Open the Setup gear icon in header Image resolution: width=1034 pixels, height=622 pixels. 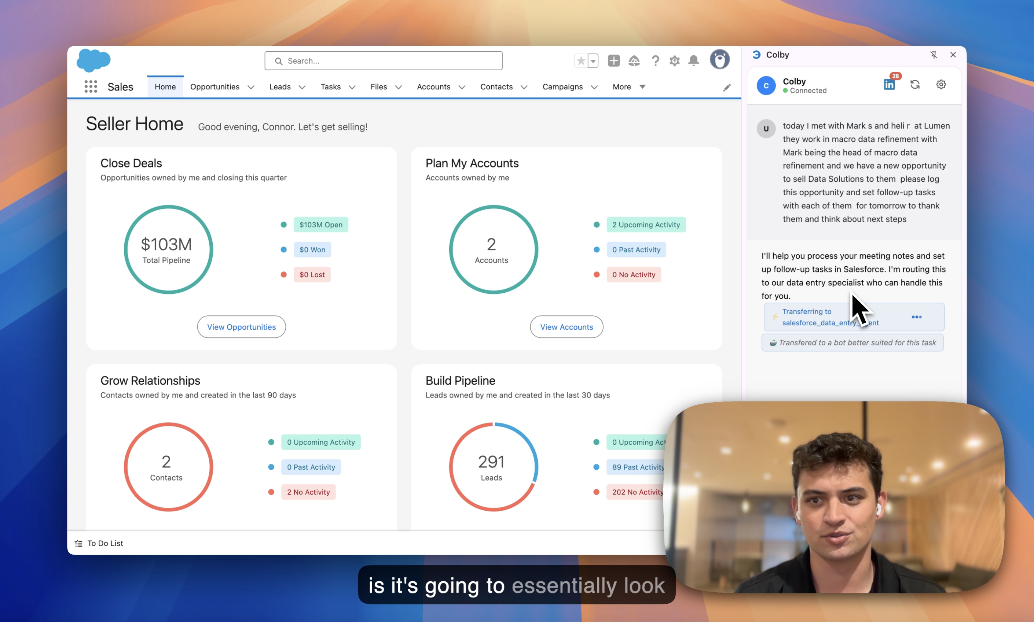(x=674, y=61)
